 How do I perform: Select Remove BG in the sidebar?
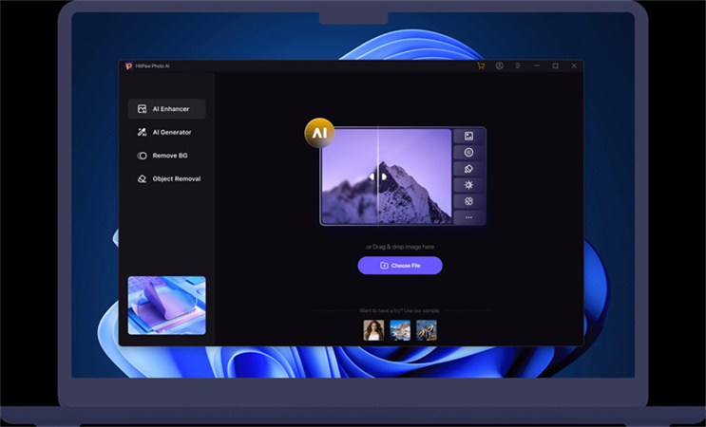pos(166,155)
